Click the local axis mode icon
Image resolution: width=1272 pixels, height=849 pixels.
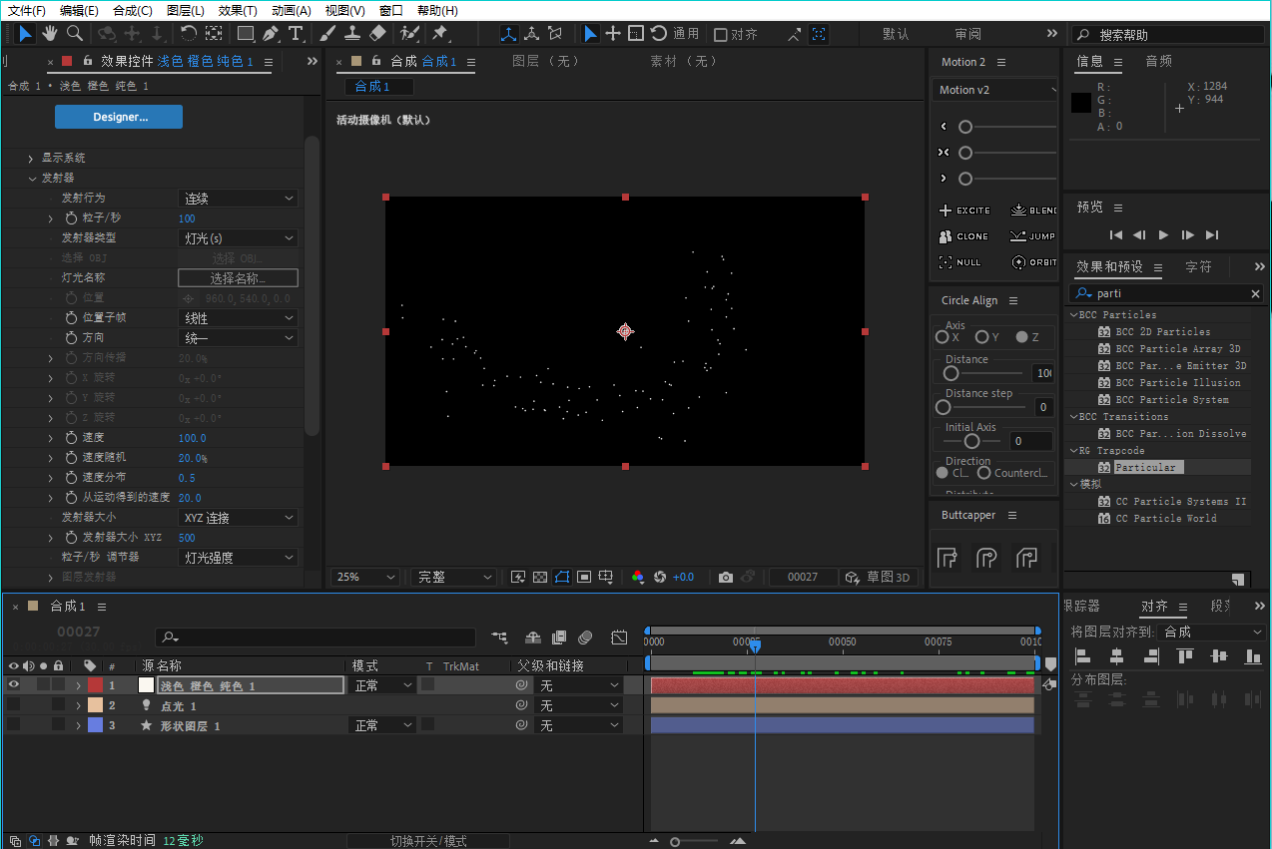click(509, 34)
